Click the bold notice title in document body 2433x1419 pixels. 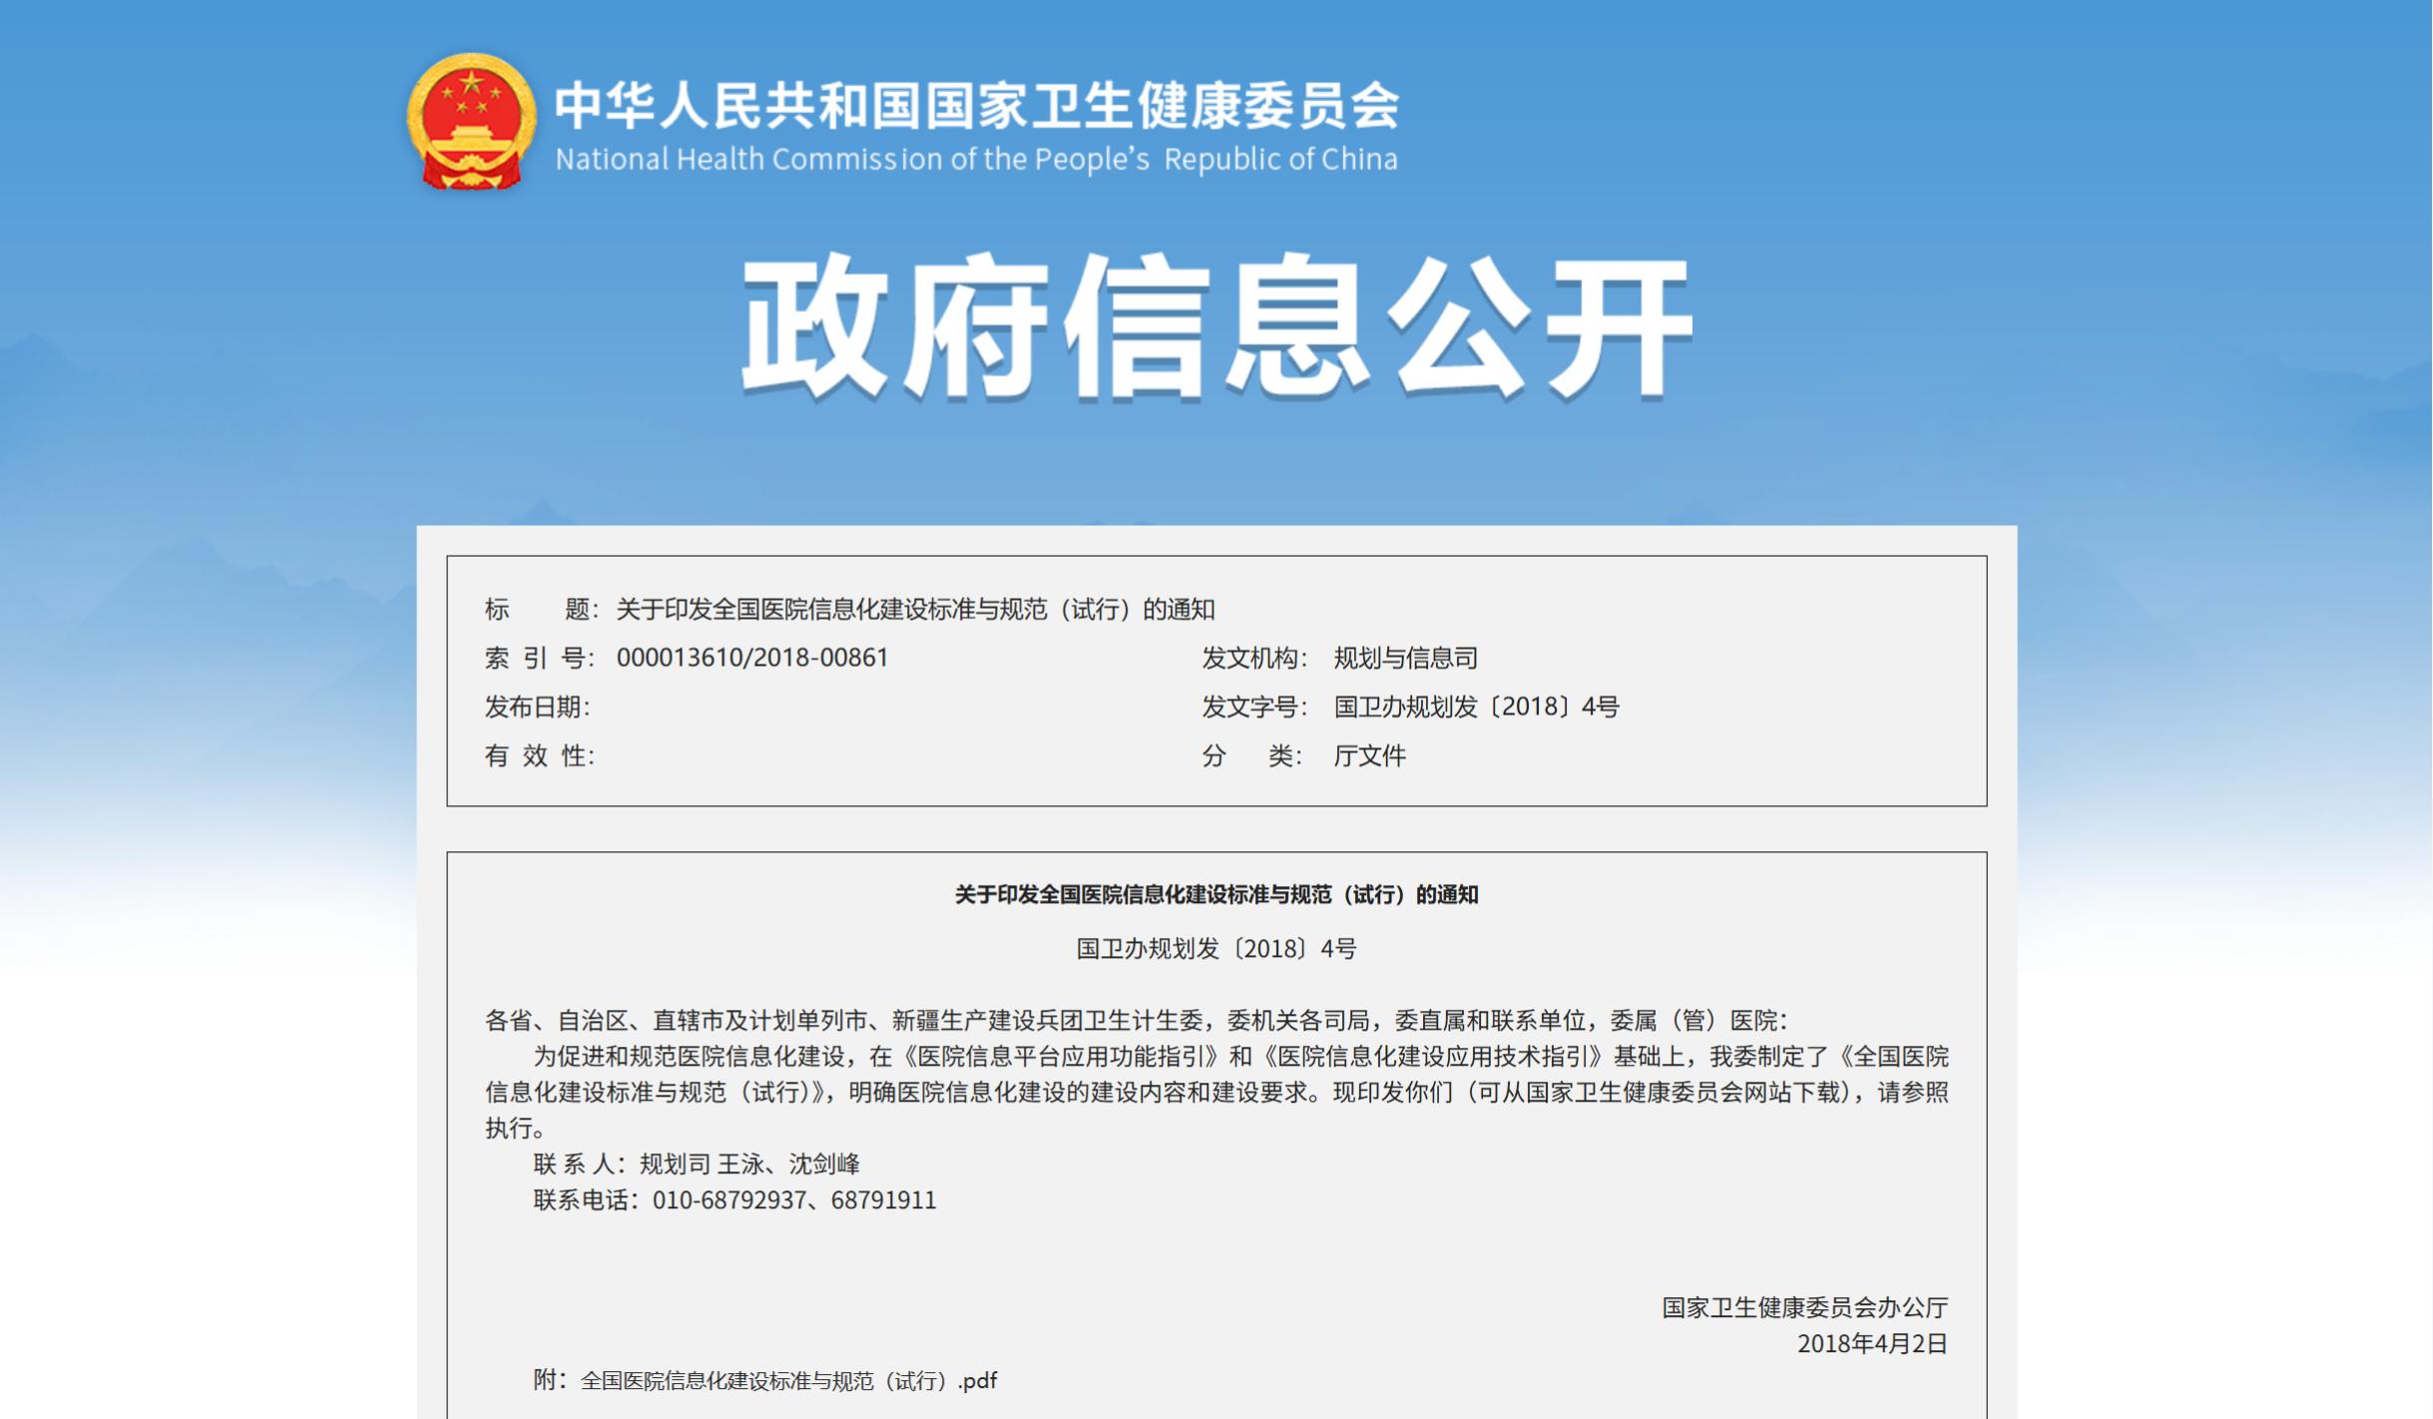click(1216, 895)
